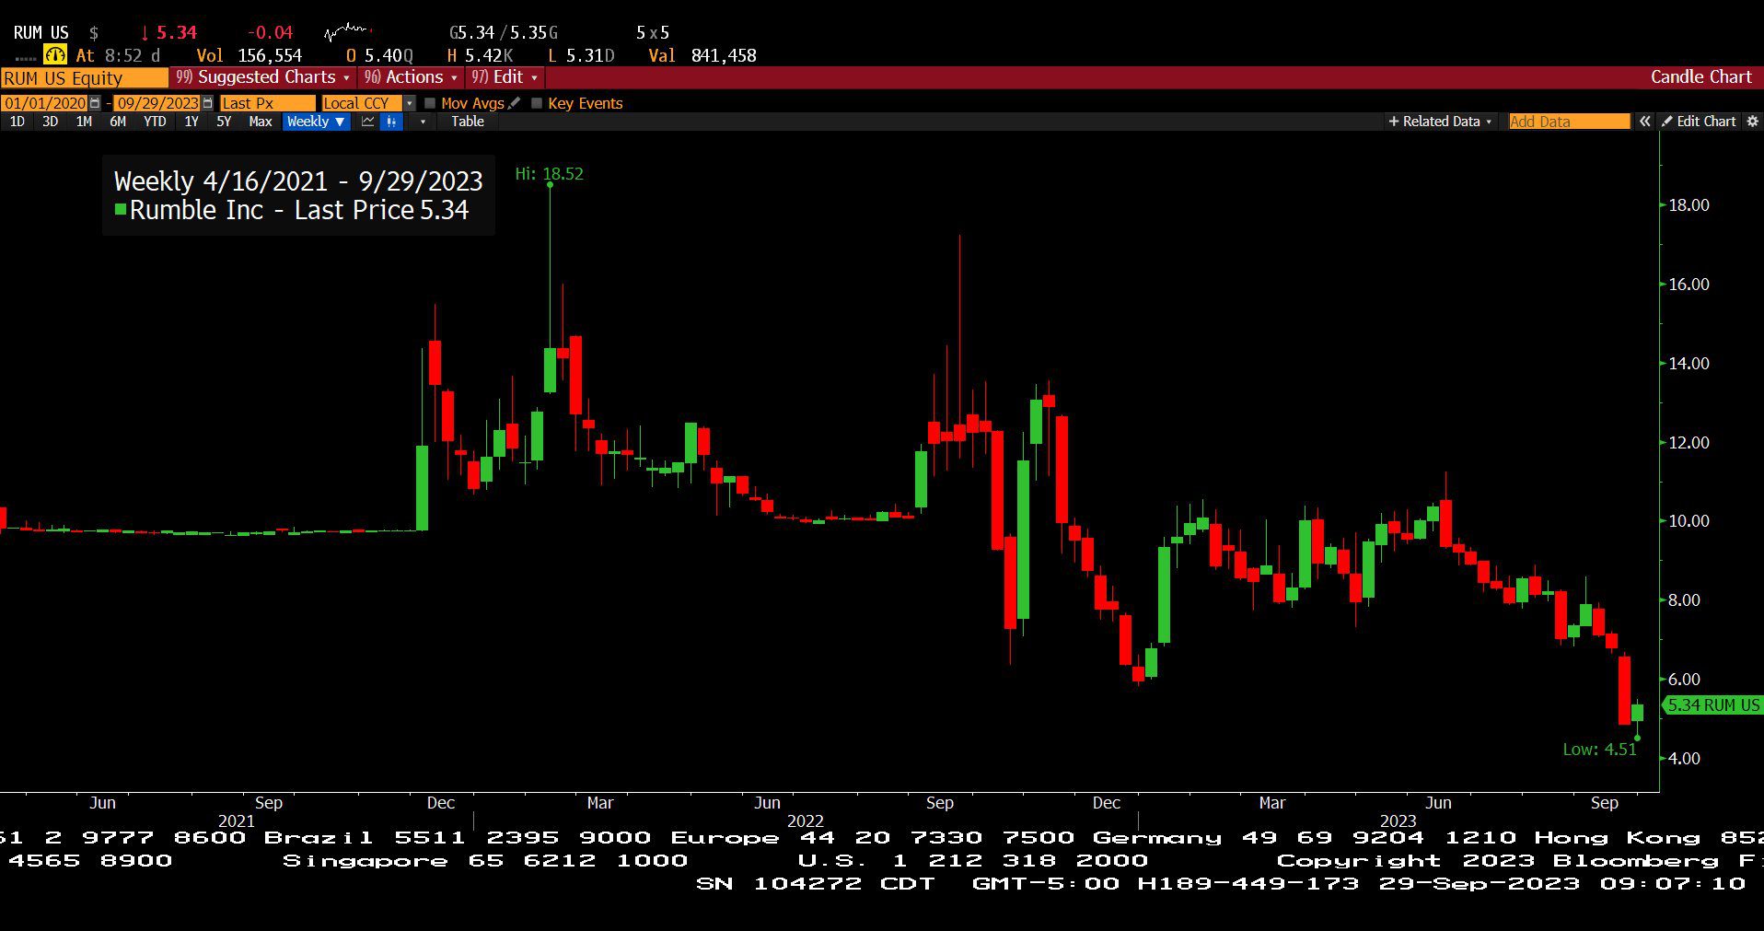1764x931 pixels.
Task: Click the Weekly 4/16/2021 - 9/29/2023 legend title
Action: (298, 180)
